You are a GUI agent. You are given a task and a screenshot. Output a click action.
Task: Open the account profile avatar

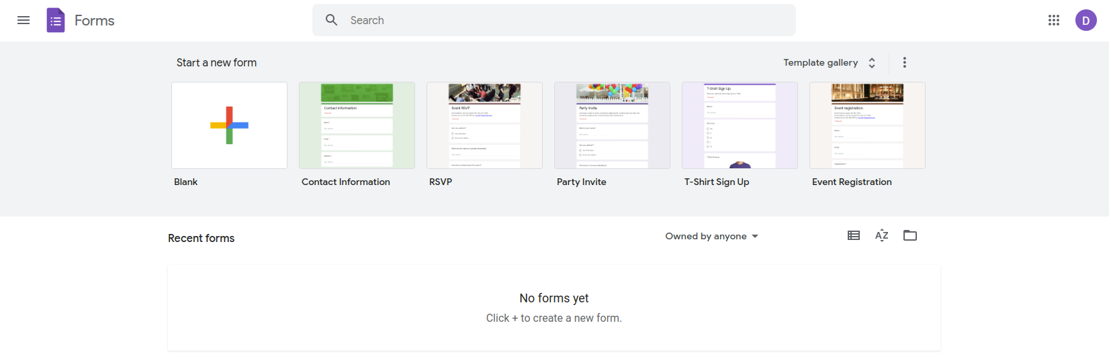tap(1085, 20)
